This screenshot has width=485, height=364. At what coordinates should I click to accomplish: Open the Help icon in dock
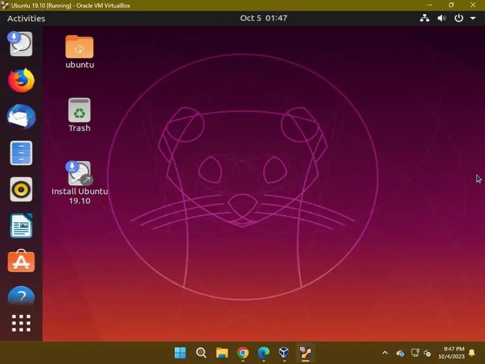click(x=21, y=296)
